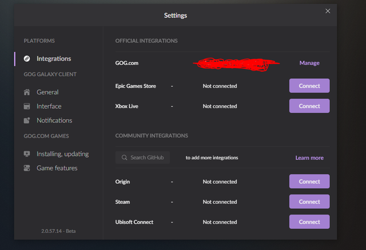
Task: Click the magnifier icon in Search GitHub
Action: point(125,157)
